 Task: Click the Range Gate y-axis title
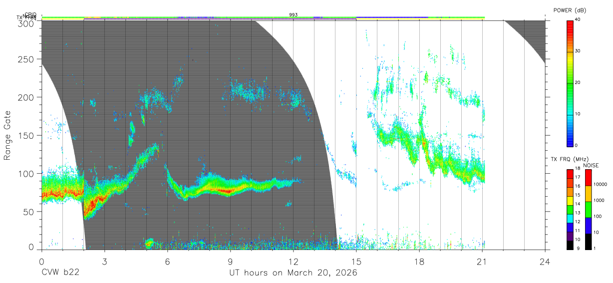click(7, 135)
